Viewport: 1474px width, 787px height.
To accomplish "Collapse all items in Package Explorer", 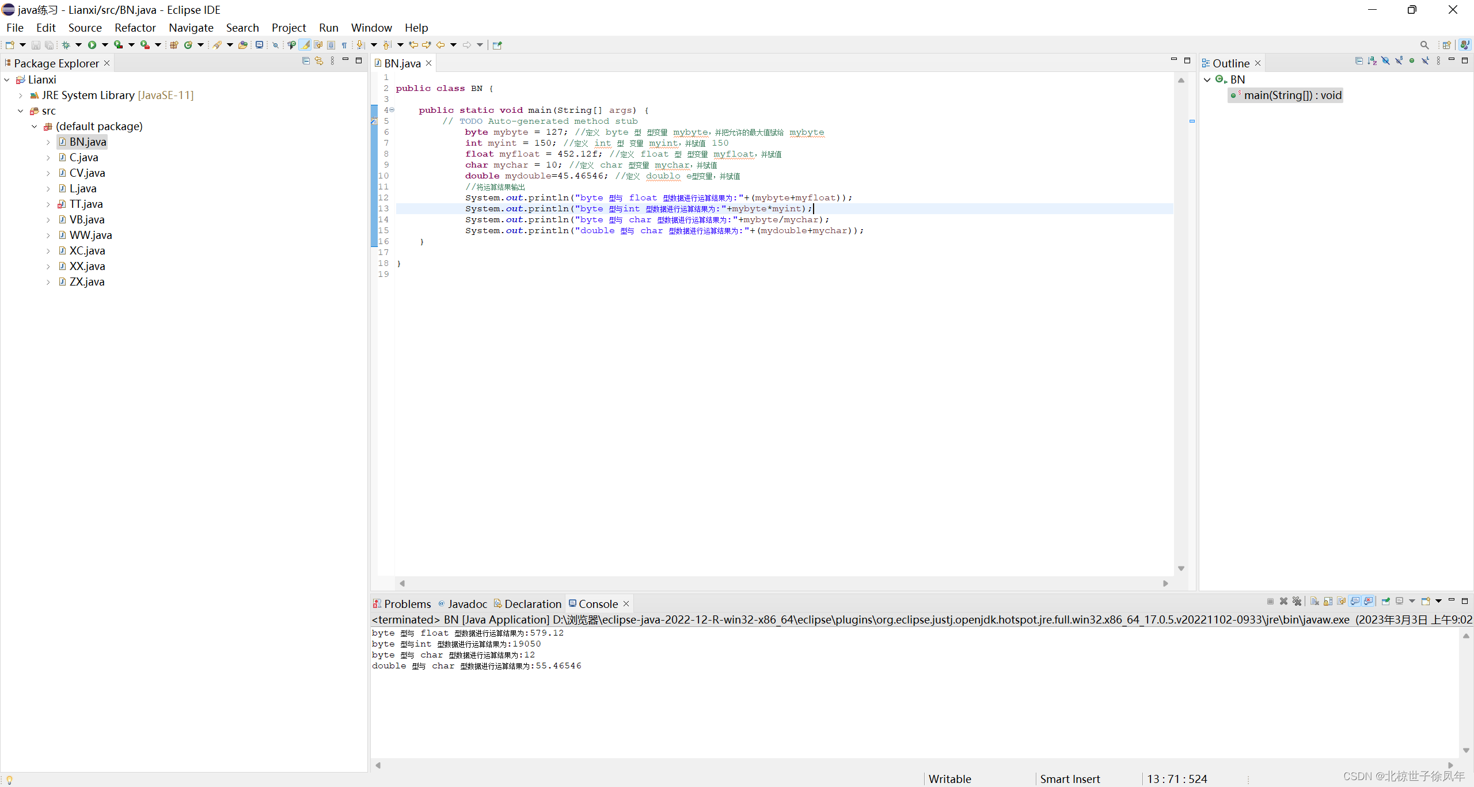I will point(306,60).
